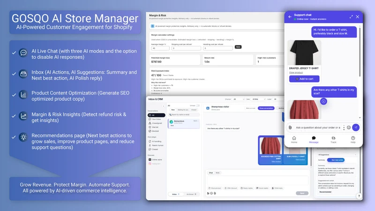375x211 pixels.
Task: Filter by Needs human
Action: (156, 145)
